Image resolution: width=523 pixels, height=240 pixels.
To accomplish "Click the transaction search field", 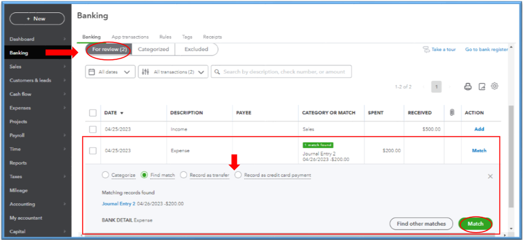I will (281, 72).
